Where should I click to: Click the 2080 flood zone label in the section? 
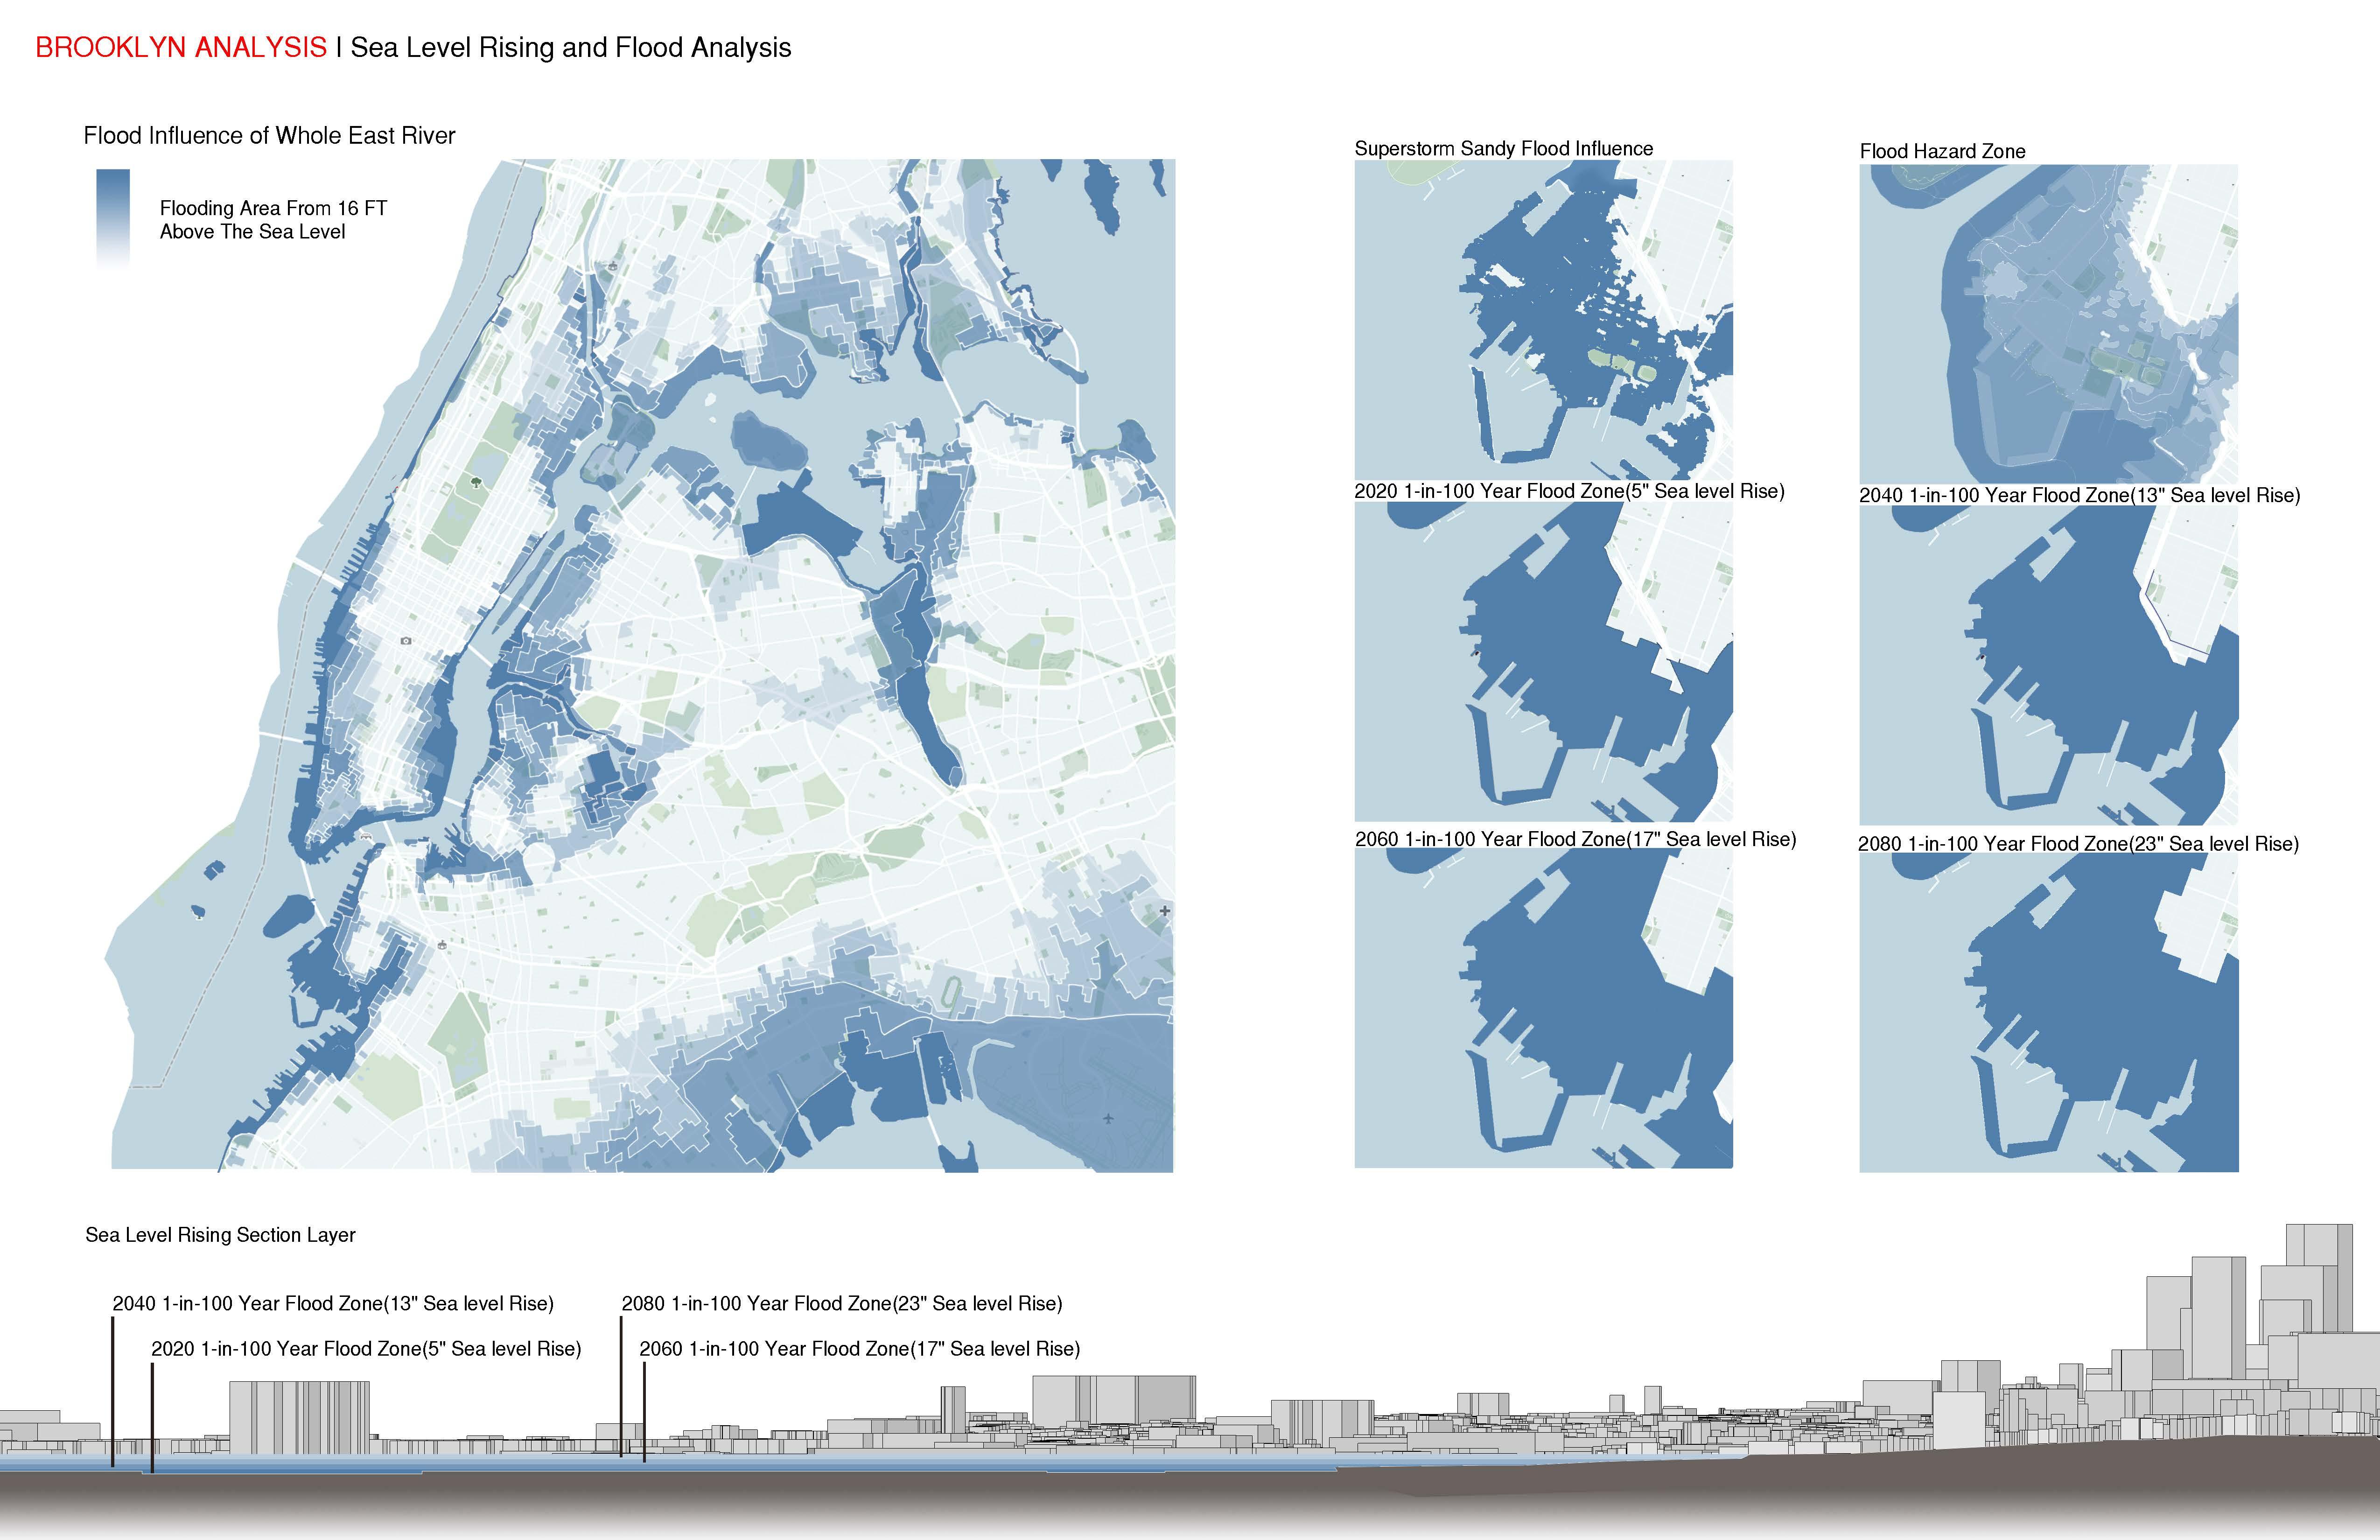(x=841, y=1304)
